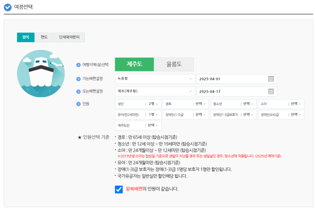
Task: Click the ferry ship illustration
Action: pos(41,74)
